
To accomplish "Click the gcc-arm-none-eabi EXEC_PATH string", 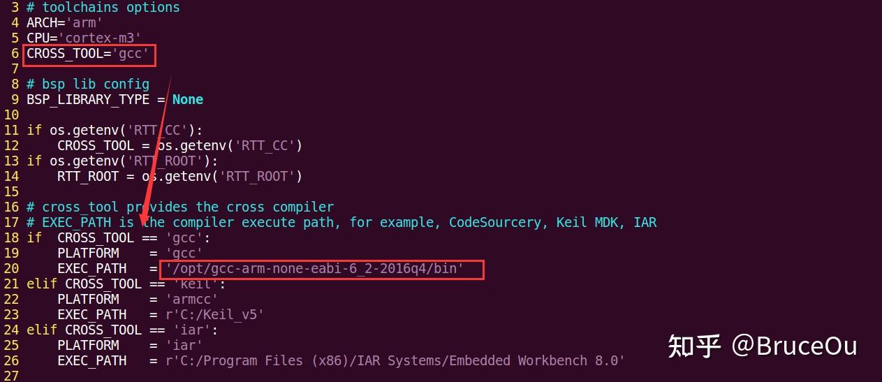I will (322, 268).
